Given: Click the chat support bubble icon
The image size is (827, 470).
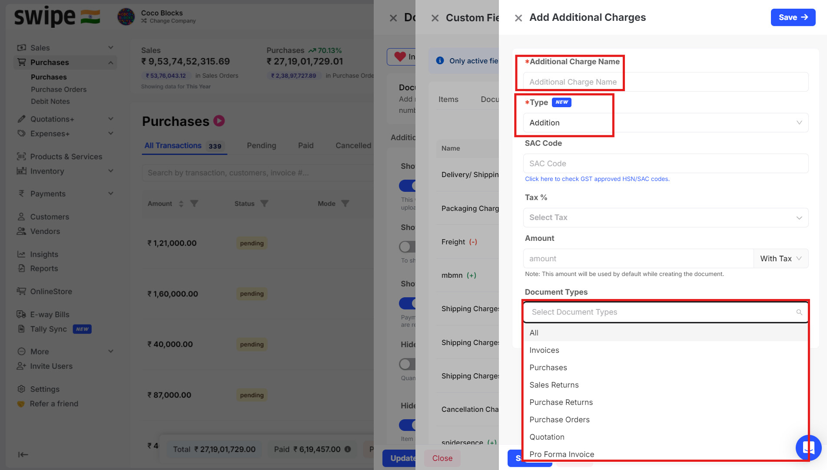Looking at the screenshot, I should (x=808, y=447).
